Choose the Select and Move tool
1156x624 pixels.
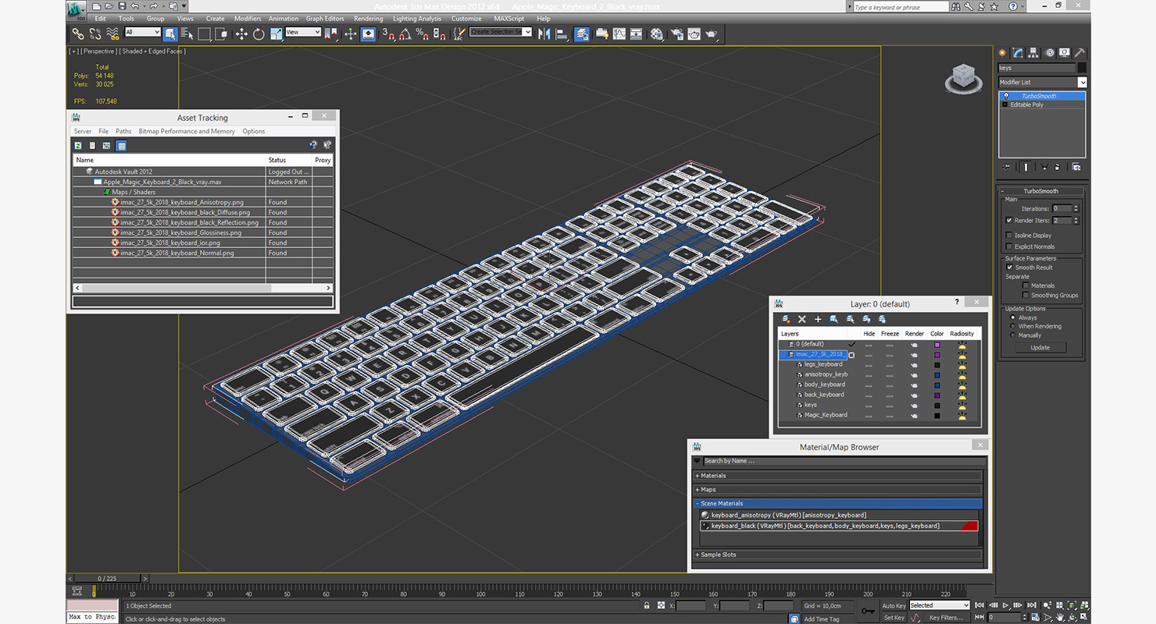click(241, 34)
